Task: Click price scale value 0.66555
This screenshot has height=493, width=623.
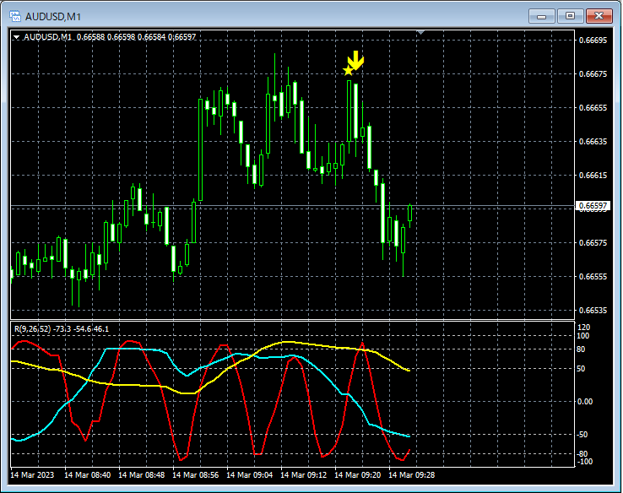Action: [593, 277]
